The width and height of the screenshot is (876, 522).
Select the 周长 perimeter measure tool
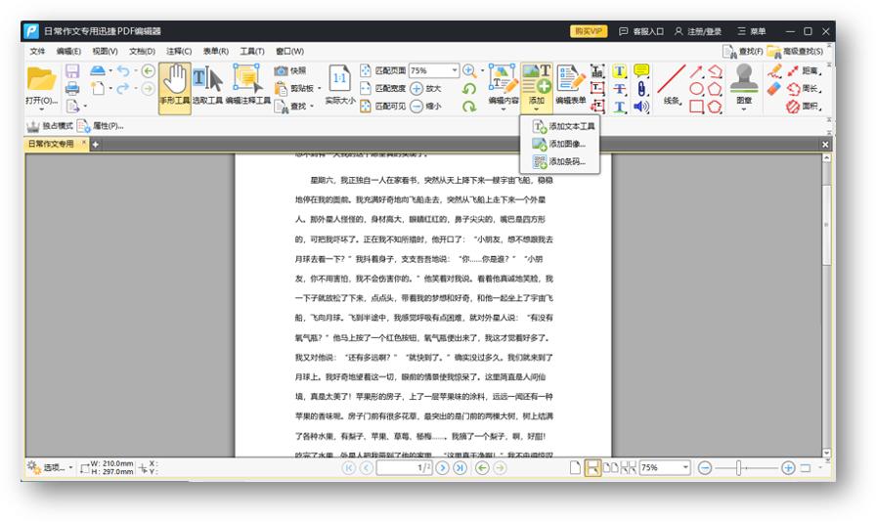pyautogui.click(x=804, y=88)
